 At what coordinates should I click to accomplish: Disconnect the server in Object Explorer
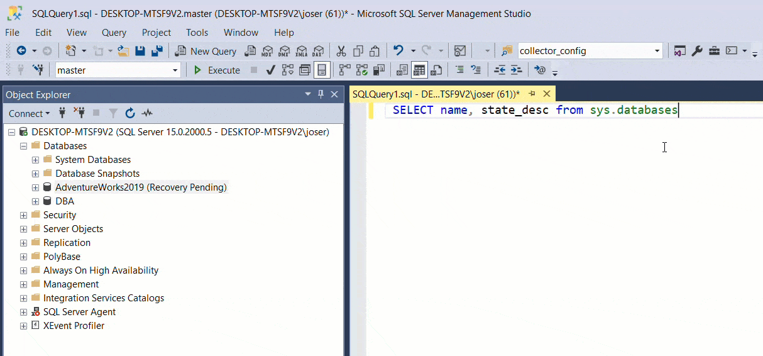(79, 113)
